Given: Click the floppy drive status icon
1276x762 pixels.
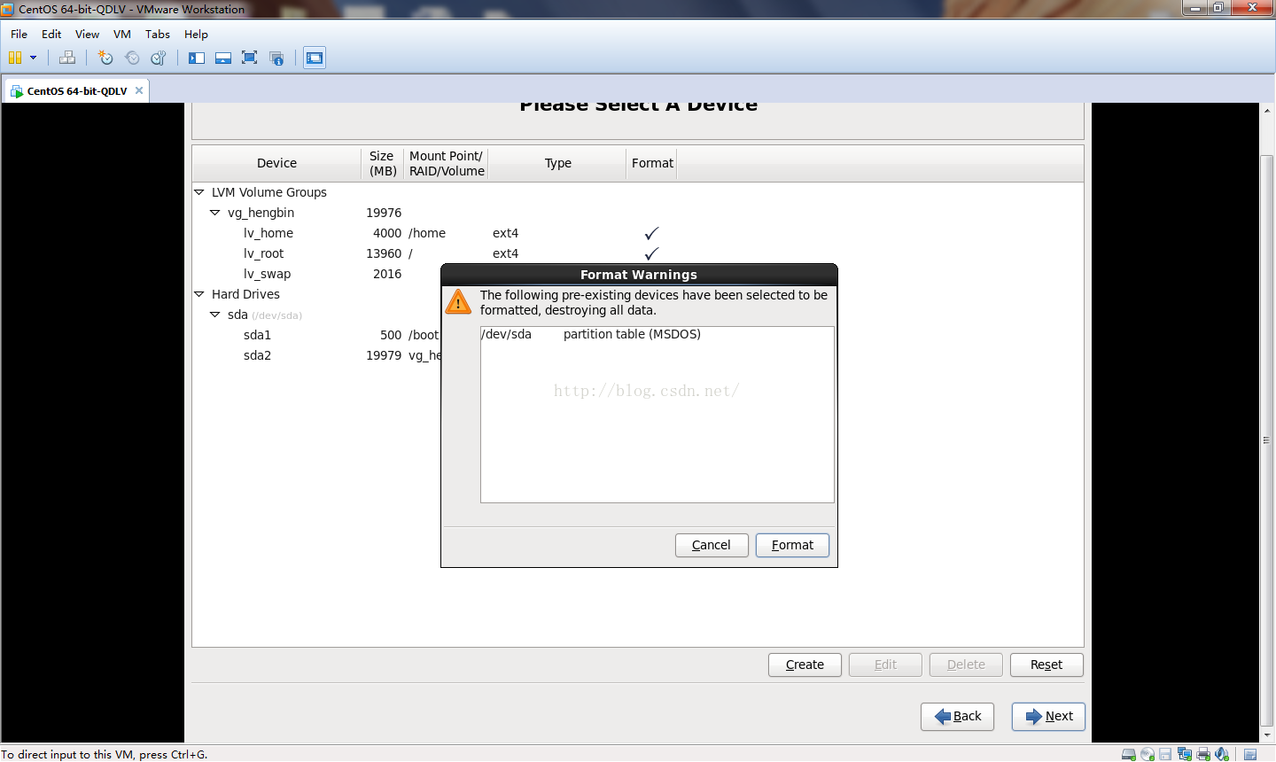Looking at the screenshot, I should tap(1165, 754).
